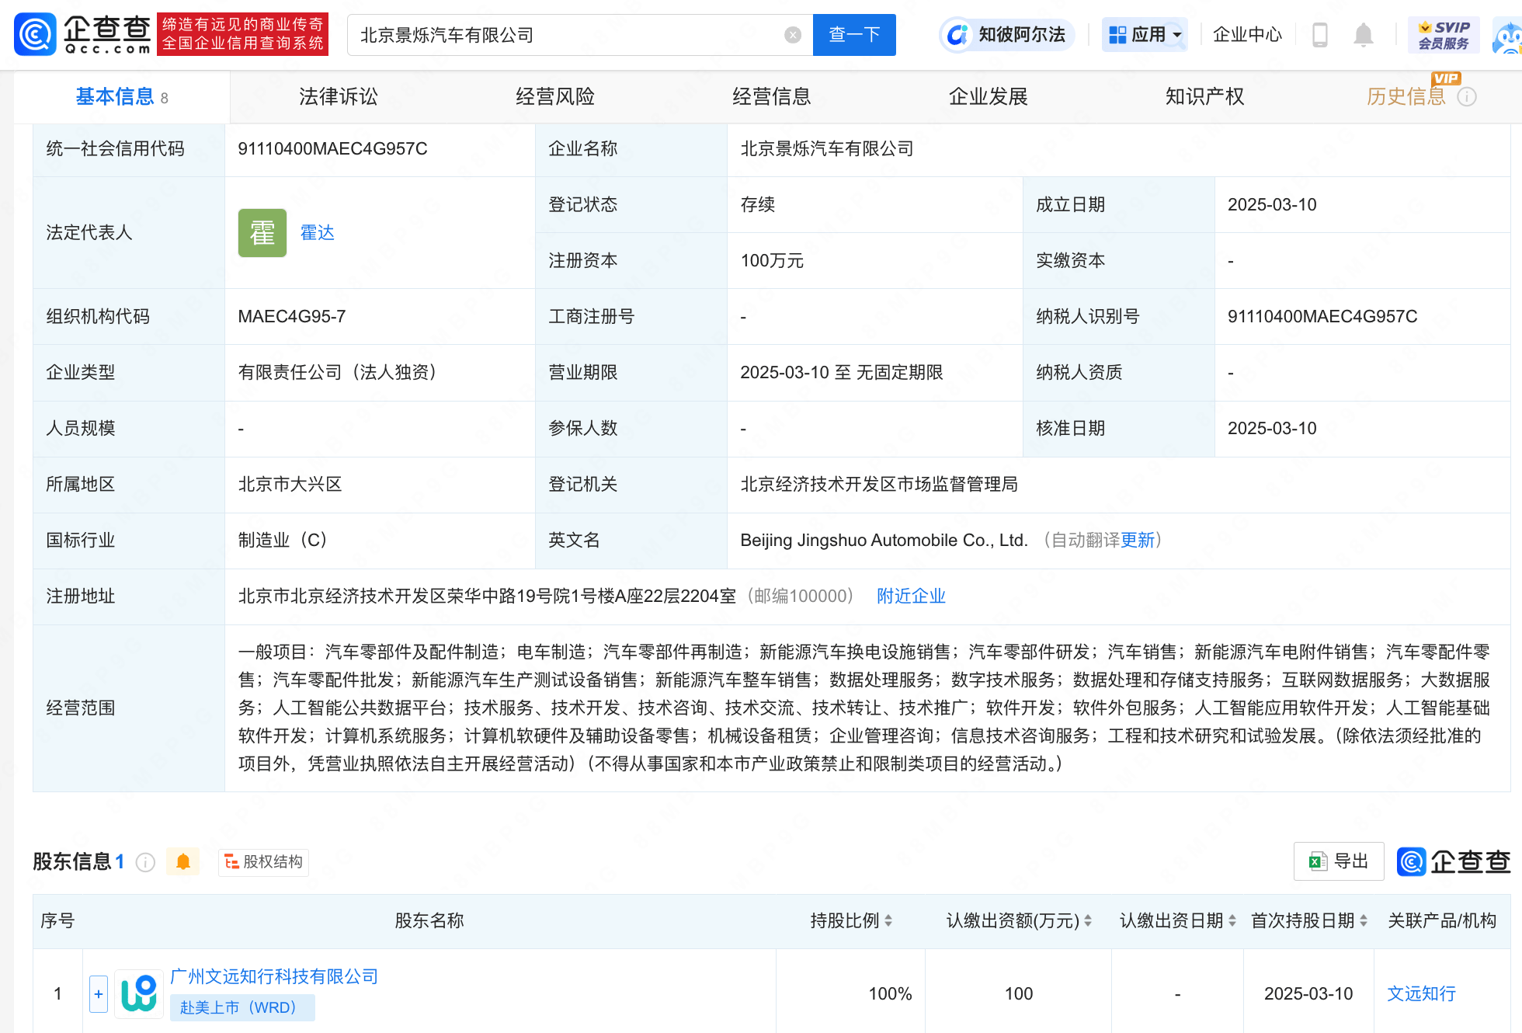Screen dimensions: 1522x1033
Task: Click credit code 91110400MAEC4G957C under 统一社会信用代码
Action: [x=332, y=148]
